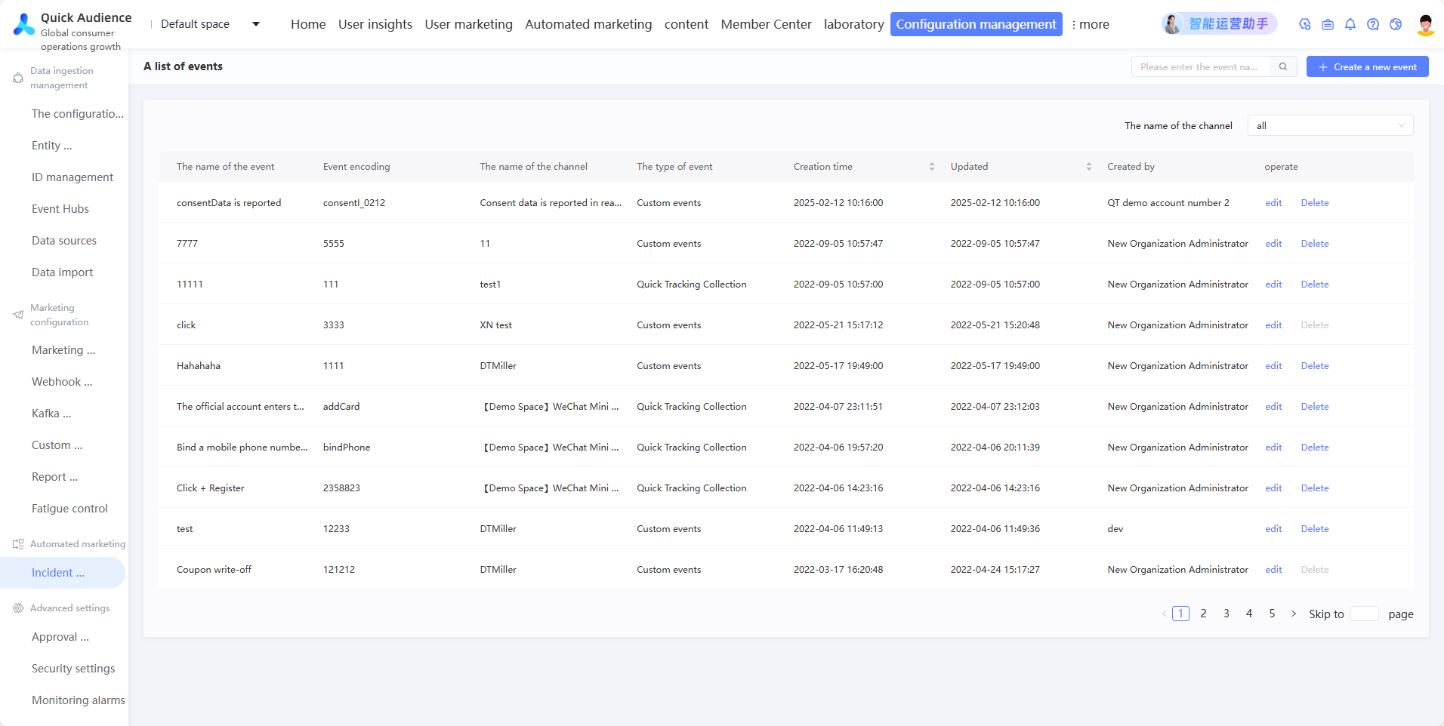Focus the event name search field

pos(1201,66)
